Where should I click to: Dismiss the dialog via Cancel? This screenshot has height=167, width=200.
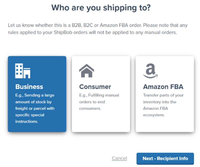(119, 158)
